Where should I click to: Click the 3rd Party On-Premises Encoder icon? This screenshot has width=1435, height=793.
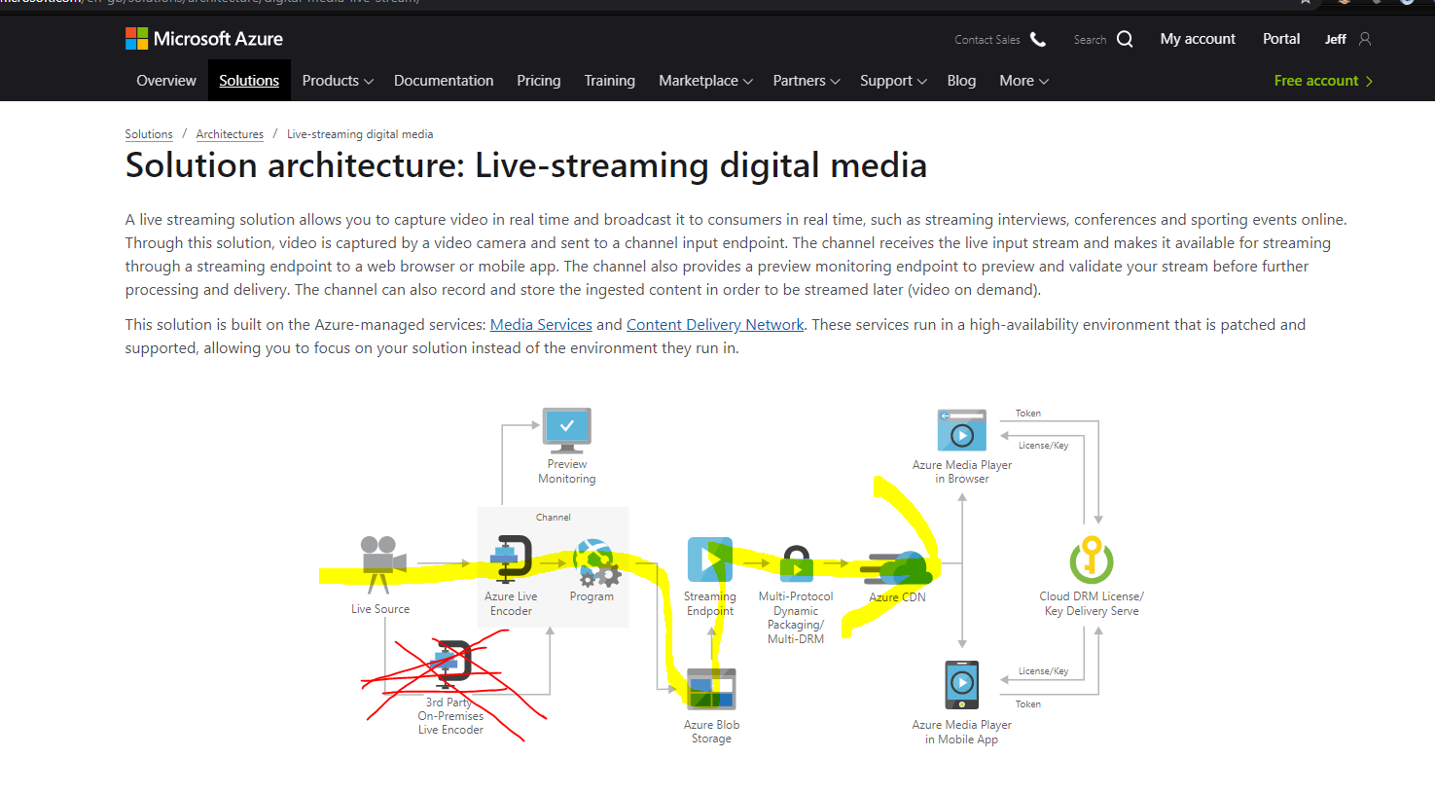pos(450,664)
